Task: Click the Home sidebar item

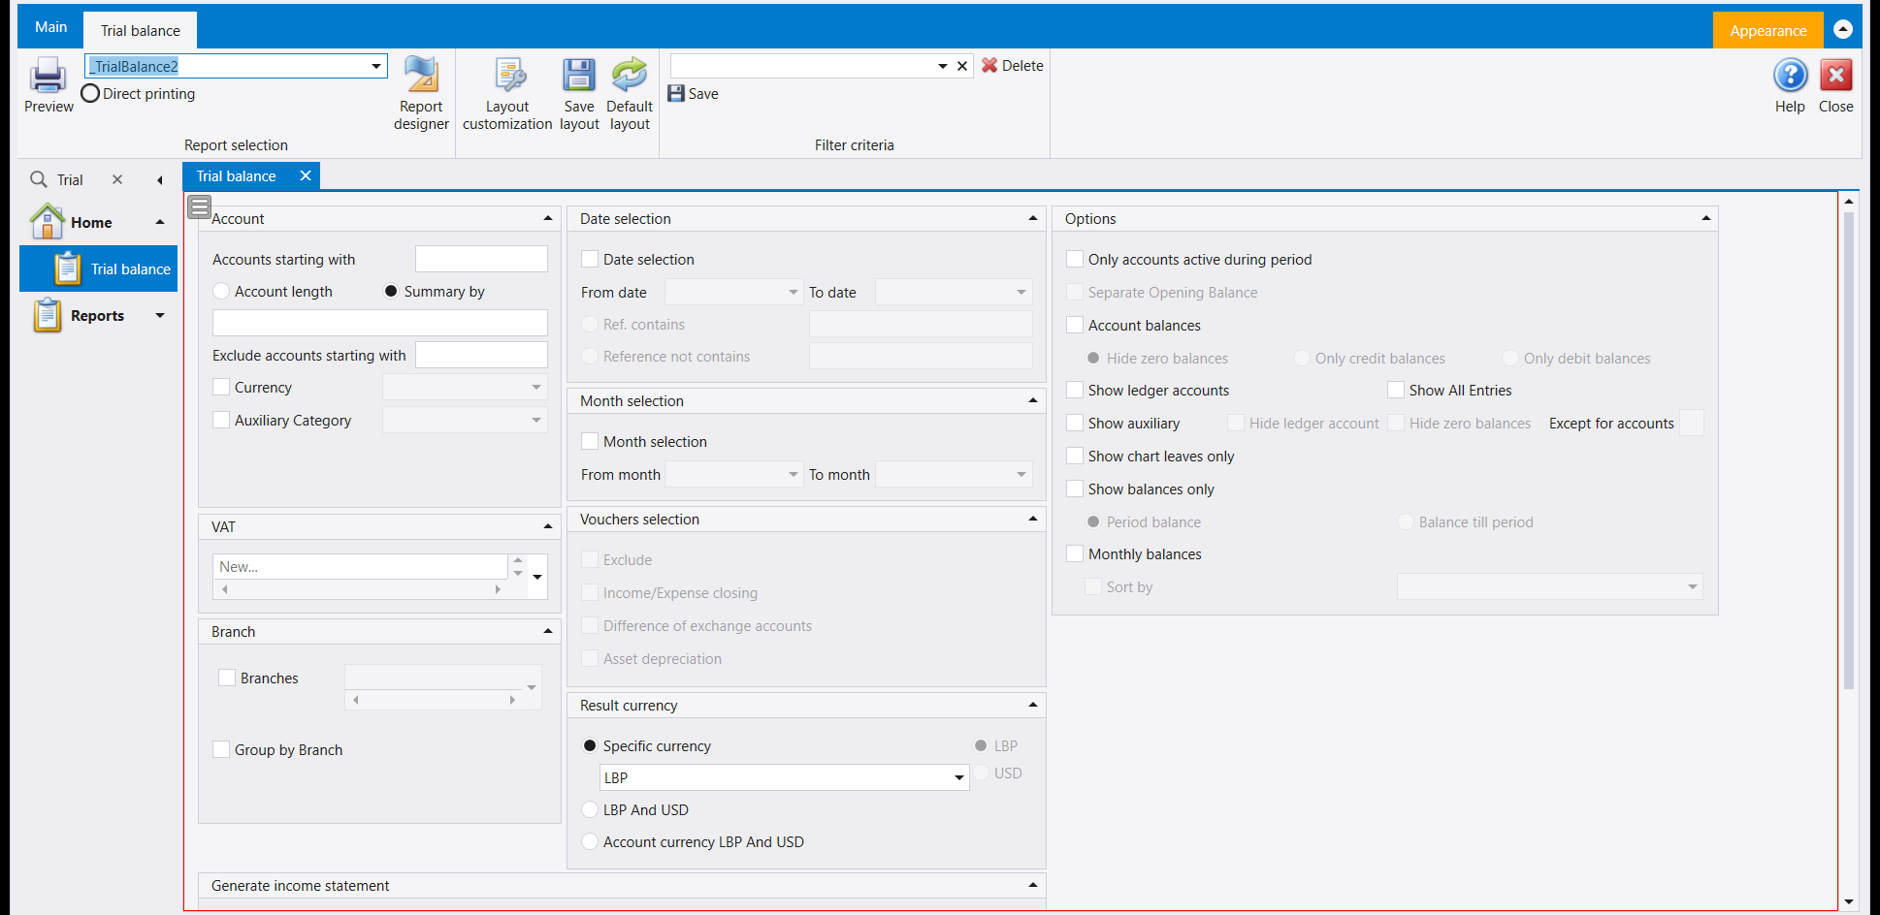Action: coord(91,222)
